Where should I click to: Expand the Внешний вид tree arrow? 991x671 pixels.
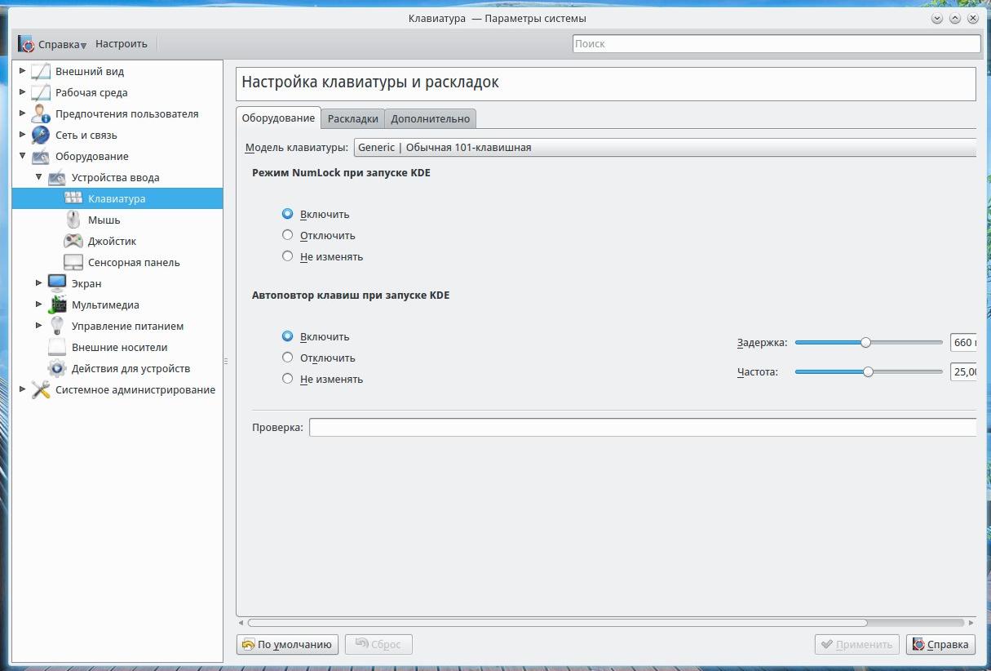[x=23, y=71]
